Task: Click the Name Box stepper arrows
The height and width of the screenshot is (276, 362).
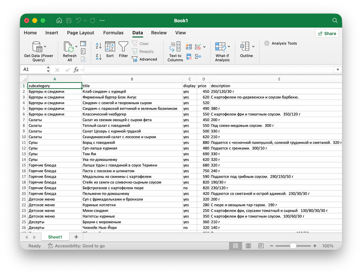Action: click(48, 70)
